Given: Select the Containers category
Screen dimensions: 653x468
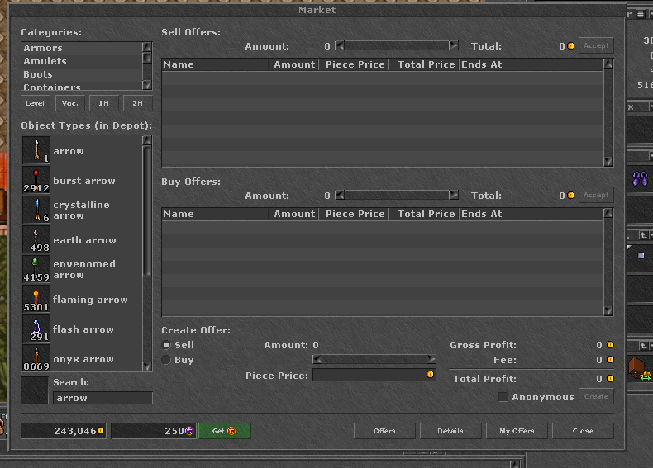Looking at the screenshot, I should (82, 86).
